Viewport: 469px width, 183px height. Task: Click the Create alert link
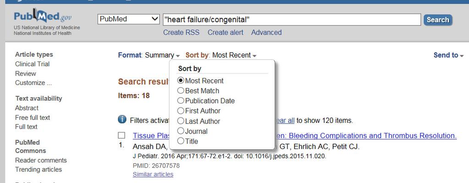point(226,32)
